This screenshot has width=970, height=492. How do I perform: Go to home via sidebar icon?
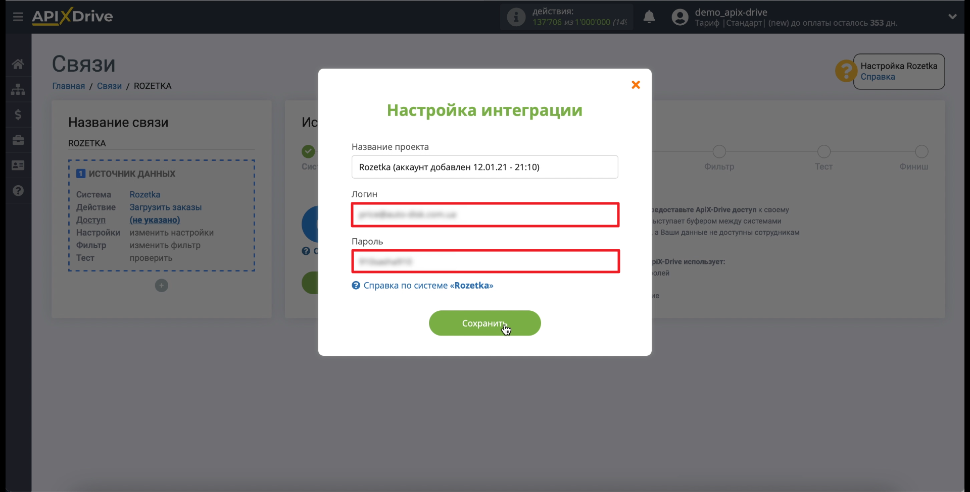pyautogui.click(x=18, y=64)
